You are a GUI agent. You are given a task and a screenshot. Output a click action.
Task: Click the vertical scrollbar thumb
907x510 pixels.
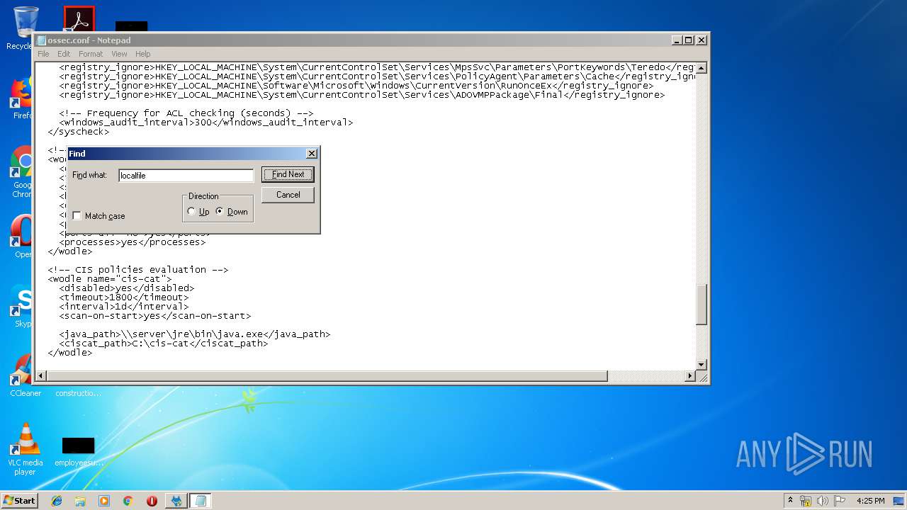pos(702,305)
